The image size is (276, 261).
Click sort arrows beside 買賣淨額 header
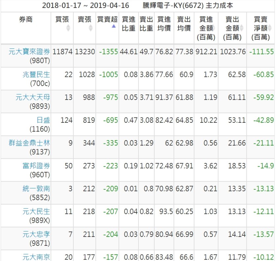coord(269,28)
